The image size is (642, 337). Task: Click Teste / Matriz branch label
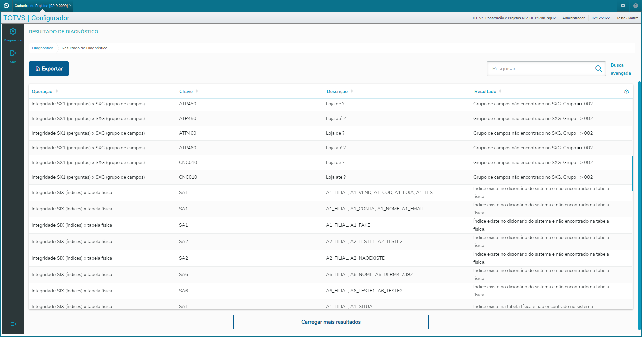[x=627, y=18]
